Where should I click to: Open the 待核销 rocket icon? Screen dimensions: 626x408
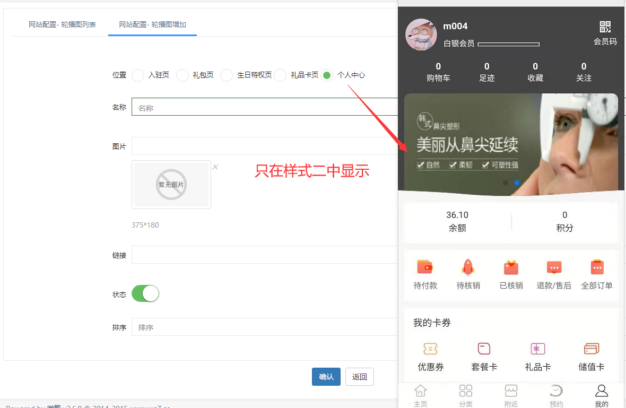pyautogui.click(x=468, y=267)
